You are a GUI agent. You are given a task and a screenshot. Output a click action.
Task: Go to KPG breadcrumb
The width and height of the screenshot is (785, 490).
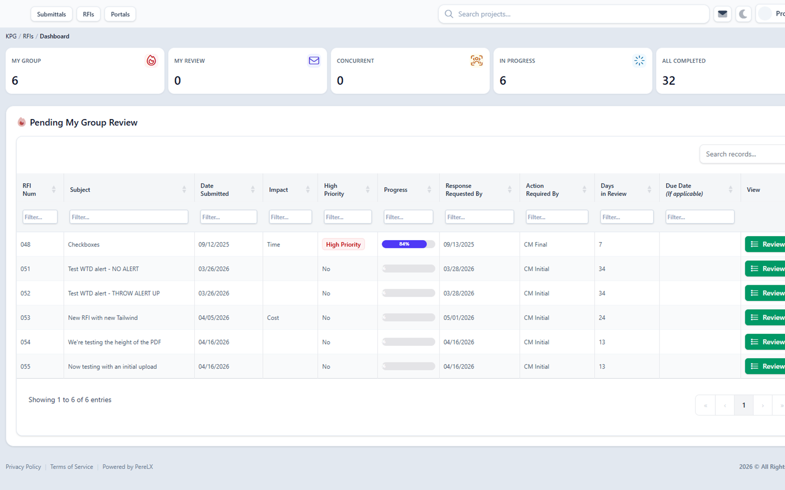[x=11, y=36]
